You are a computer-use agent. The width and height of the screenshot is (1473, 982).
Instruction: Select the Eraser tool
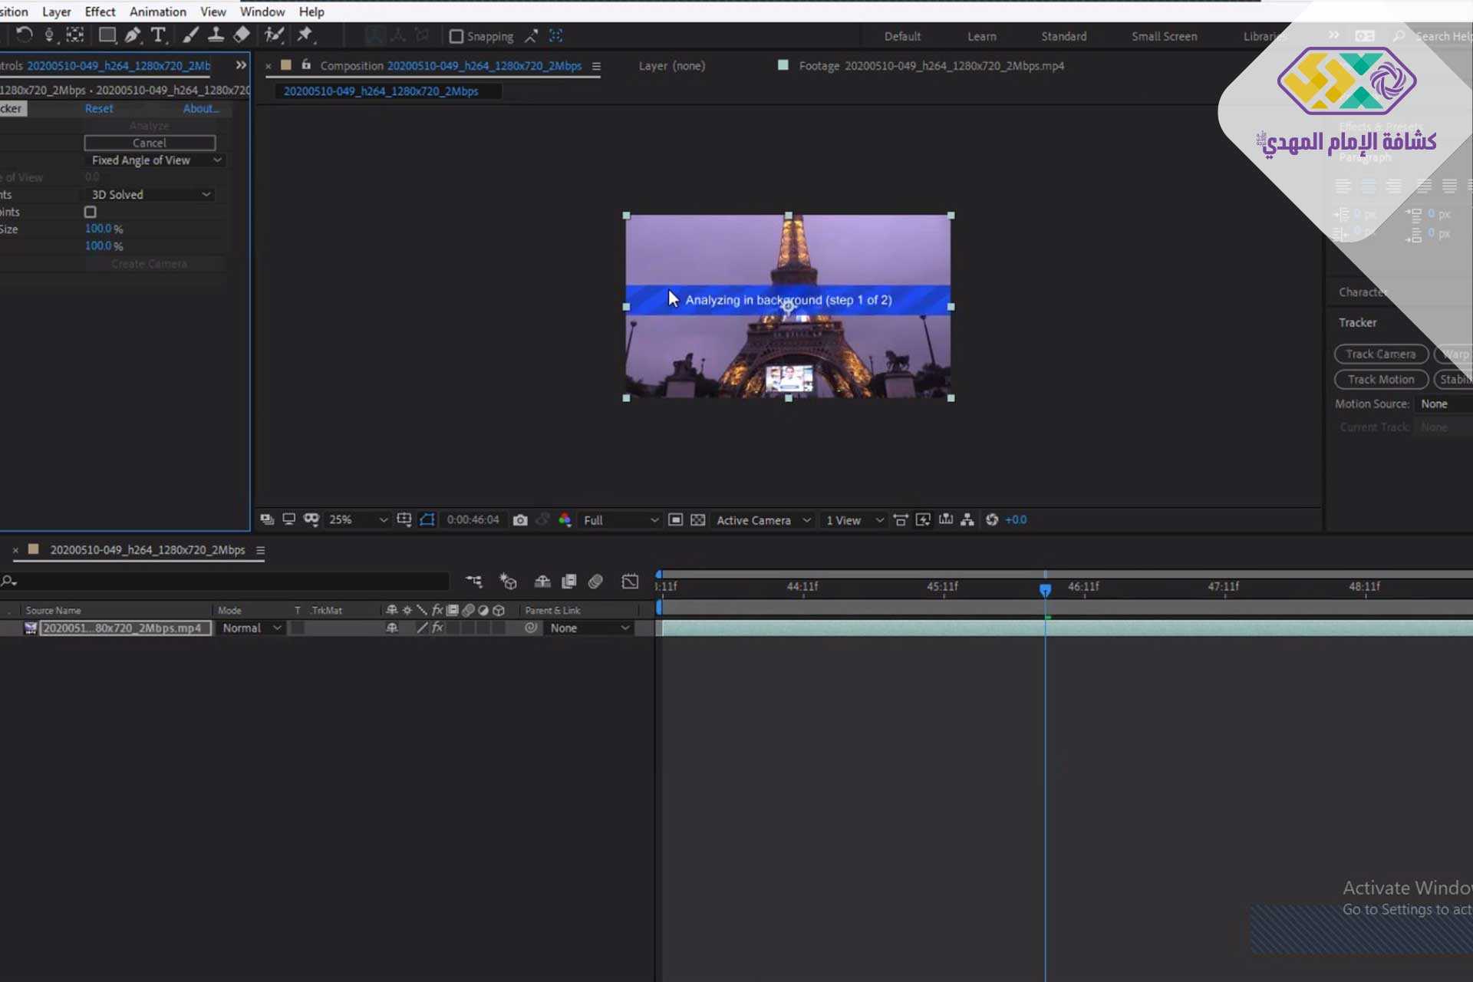(x=242, y=35)
